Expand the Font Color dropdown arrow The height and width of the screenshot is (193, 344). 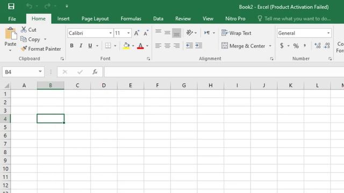147,46
